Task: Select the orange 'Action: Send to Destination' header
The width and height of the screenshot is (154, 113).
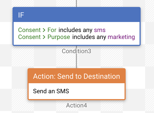Action: tap(76, 76)
